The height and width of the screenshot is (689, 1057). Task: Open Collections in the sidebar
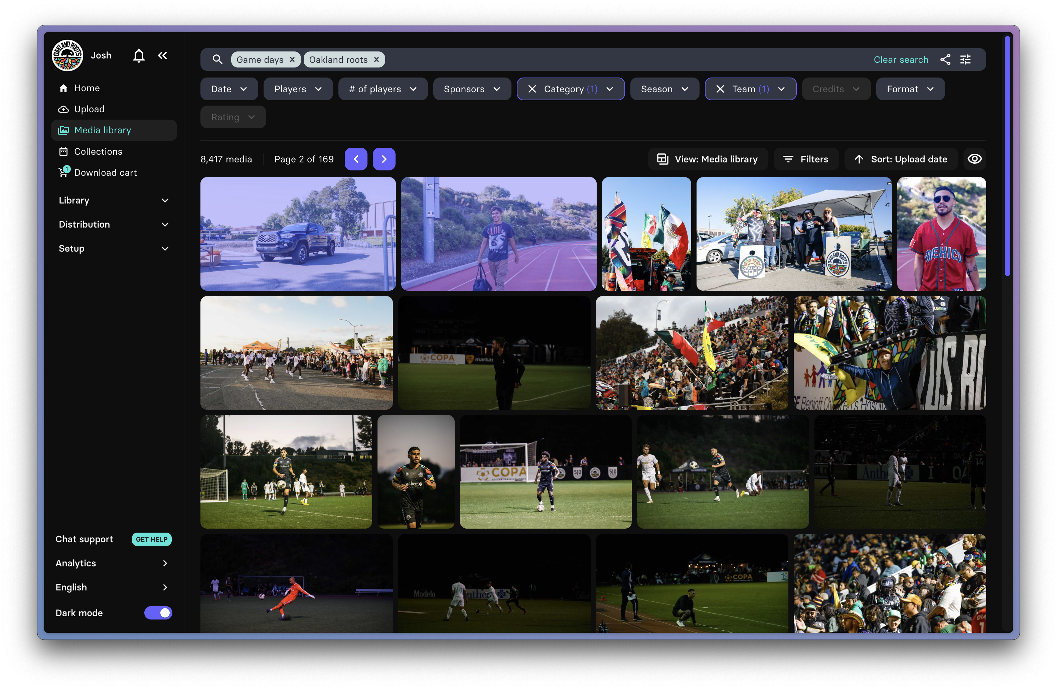pyautogui.click(x=98, y=151)
